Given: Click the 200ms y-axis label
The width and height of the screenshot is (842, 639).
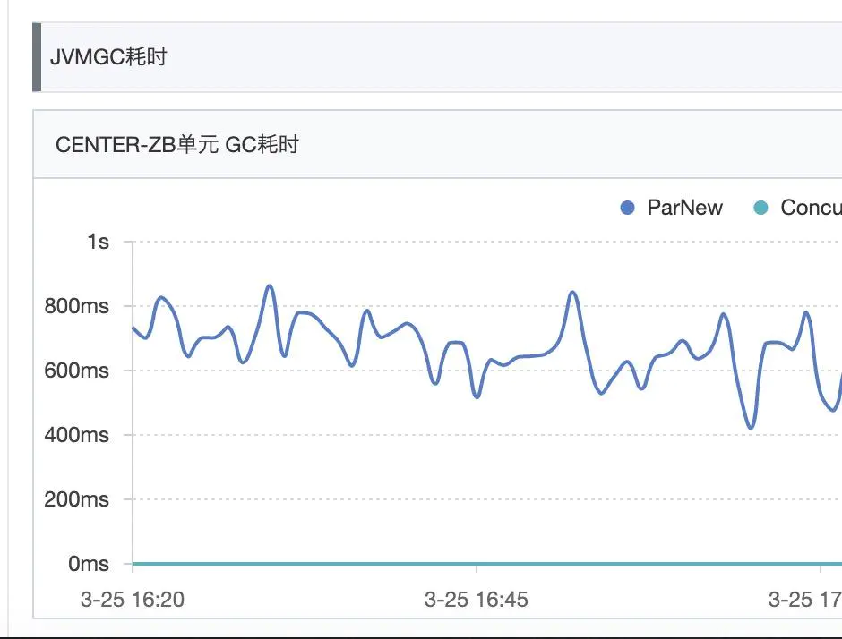Looking at the screenshot, I should click(x=77, y=499).
